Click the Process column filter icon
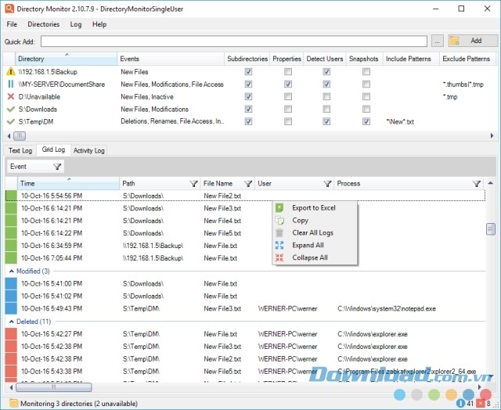This screenshot has height=410, width=501. pos(477,184)
